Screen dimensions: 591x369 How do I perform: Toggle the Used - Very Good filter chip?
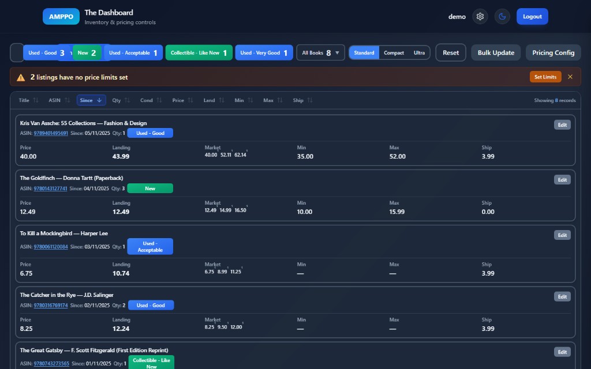pyautogui.click(x=264, y=52)
